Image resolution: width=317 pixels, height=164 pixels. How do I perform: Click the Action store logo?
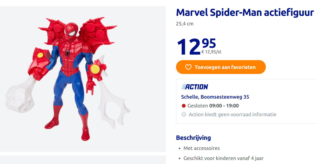point(194,87)
